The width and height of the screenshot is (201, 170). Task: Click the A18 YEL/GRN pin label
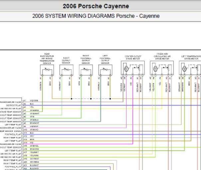tap(31, 155)
